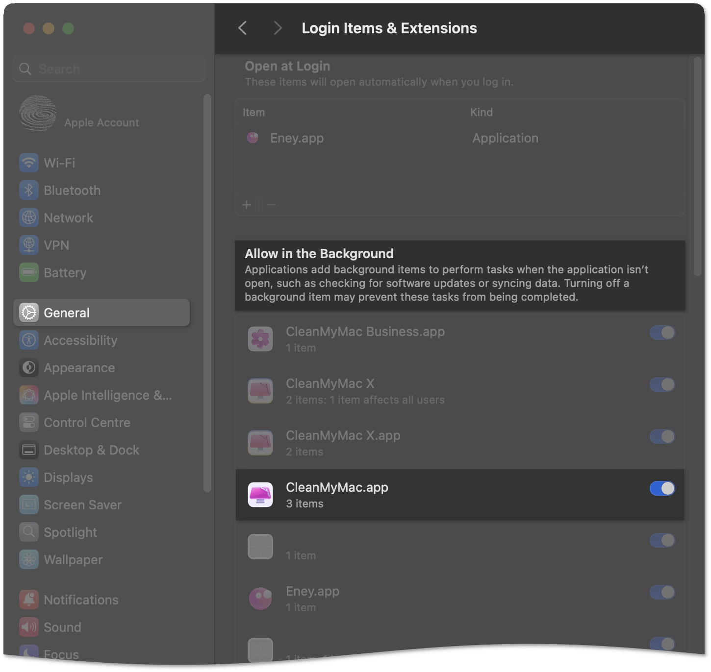This screenshot has height=672, width=711.
Task: Click the highlighted CleanMyMac.app icon
Action: point(260,495)
